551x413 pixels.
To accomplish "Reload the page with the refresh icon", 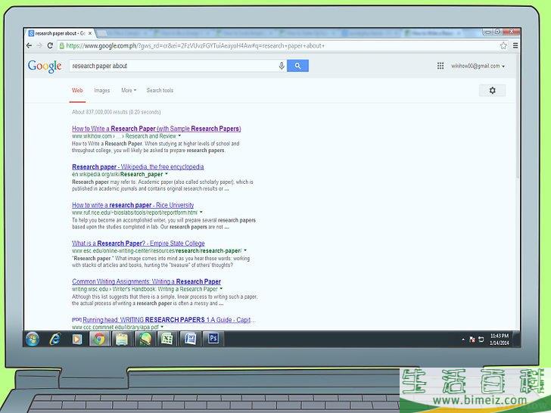I will [x=50, y=45].
